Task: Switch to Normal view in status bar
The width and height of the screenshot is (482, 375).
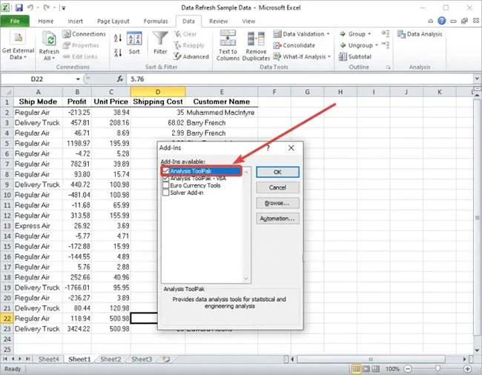Action: tap(356, 368)
